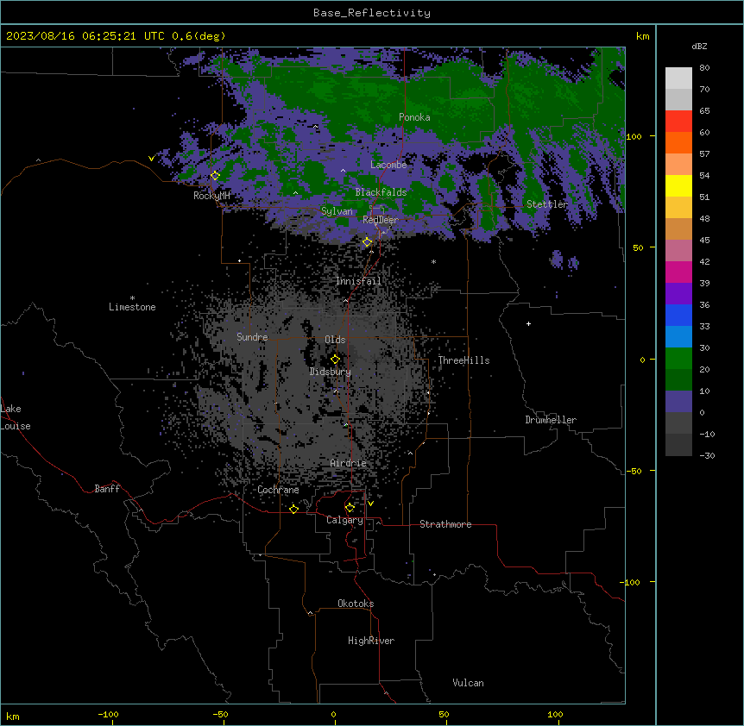Click the Vulcan label
The height and width of the screenshot is (726, 744).
[468, 683]
